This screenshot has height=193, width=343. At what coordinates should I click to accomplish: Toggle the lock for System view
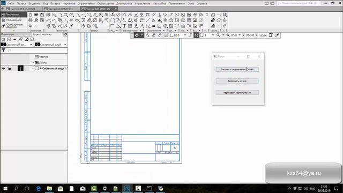tap(9, 69)
